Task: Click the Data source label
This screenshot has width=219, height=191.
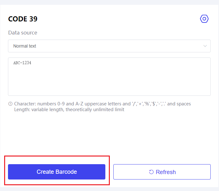Action: tap(23, 33)
